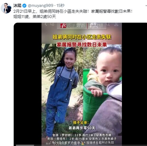Click the 沐陽 display name

17,6
